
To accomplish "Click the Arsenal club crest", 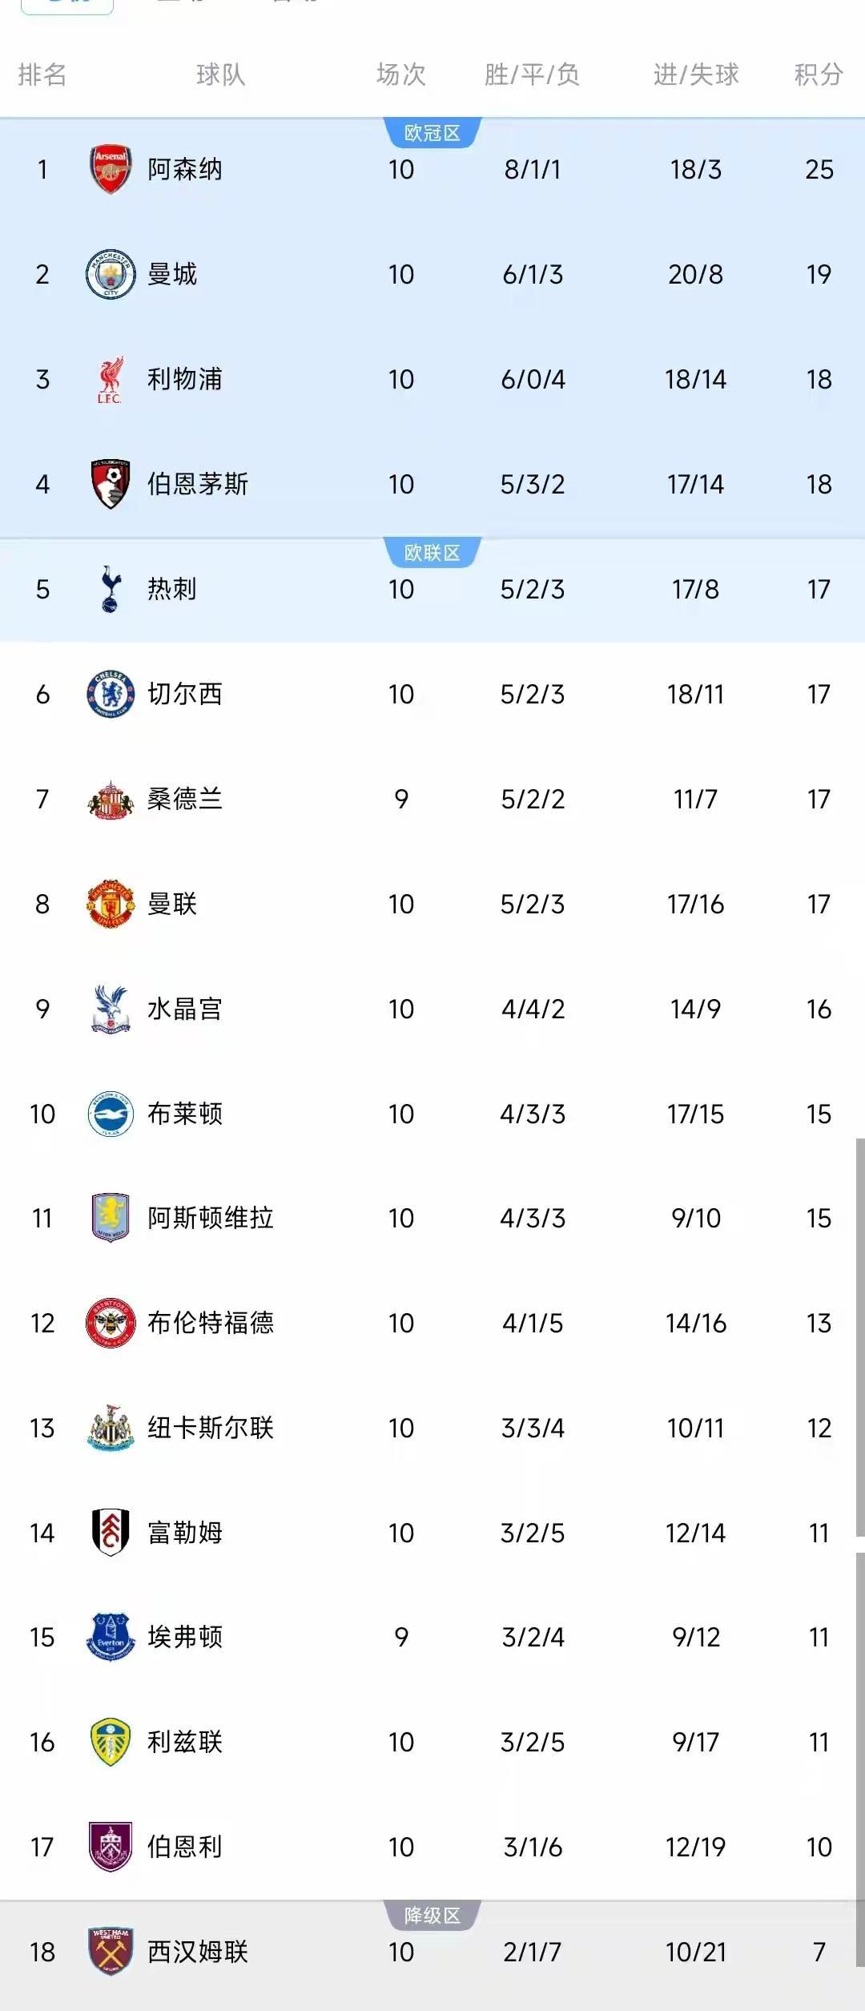I will point(111,169).
